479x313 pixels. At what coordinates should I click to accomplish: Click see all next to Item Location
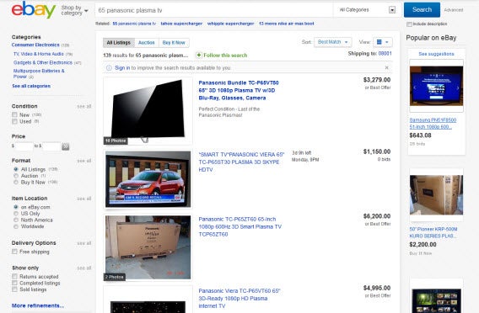tap(84, 199)
